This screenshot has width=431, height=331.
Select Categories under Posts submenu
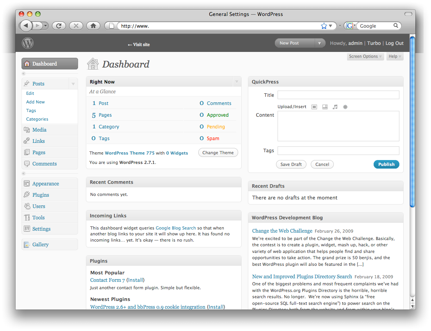[x=37, y=119]
